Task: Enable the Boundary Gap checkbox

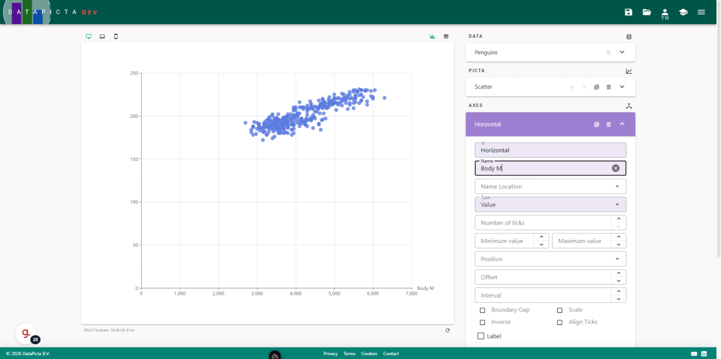Action: (x=483, y=310)
